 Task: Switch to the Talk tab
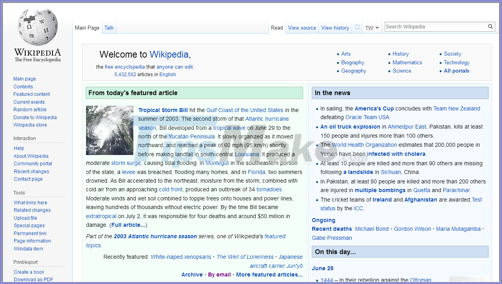click(x=109, y=28)
